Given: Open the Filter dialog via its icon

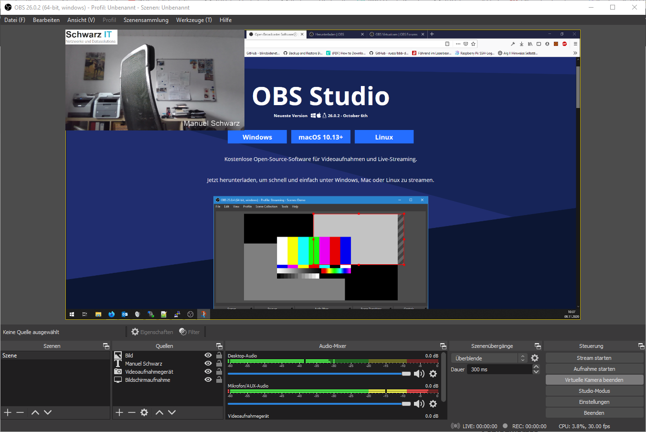Looking at the screenshot, I should point(190,331).
